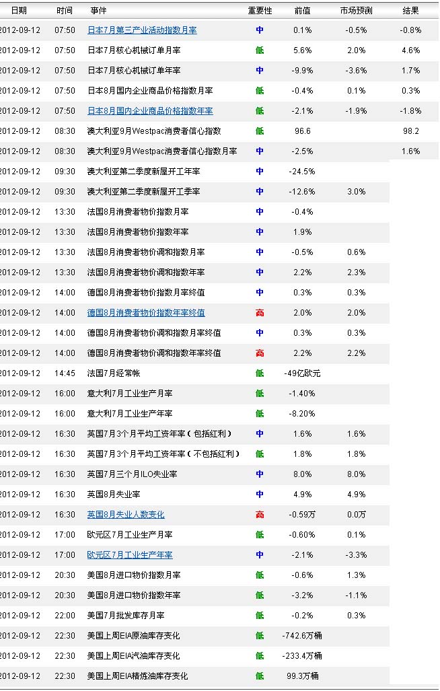Viewport: 440px width, 691px height.
Task: Select 法国8月消费者物价指数年率 event text
Action: point(138,232)
